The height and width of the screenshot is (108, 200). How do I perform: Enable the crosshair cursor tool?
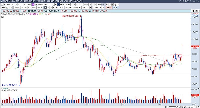(x=45, y=8)
